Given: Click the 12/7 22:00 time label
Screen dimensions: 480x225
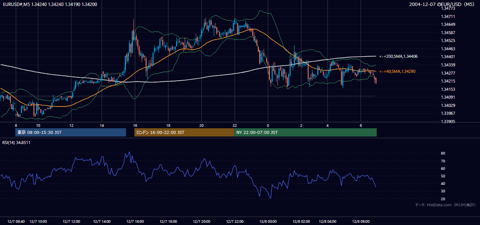Looking at the screenshot, I should 235,222.
